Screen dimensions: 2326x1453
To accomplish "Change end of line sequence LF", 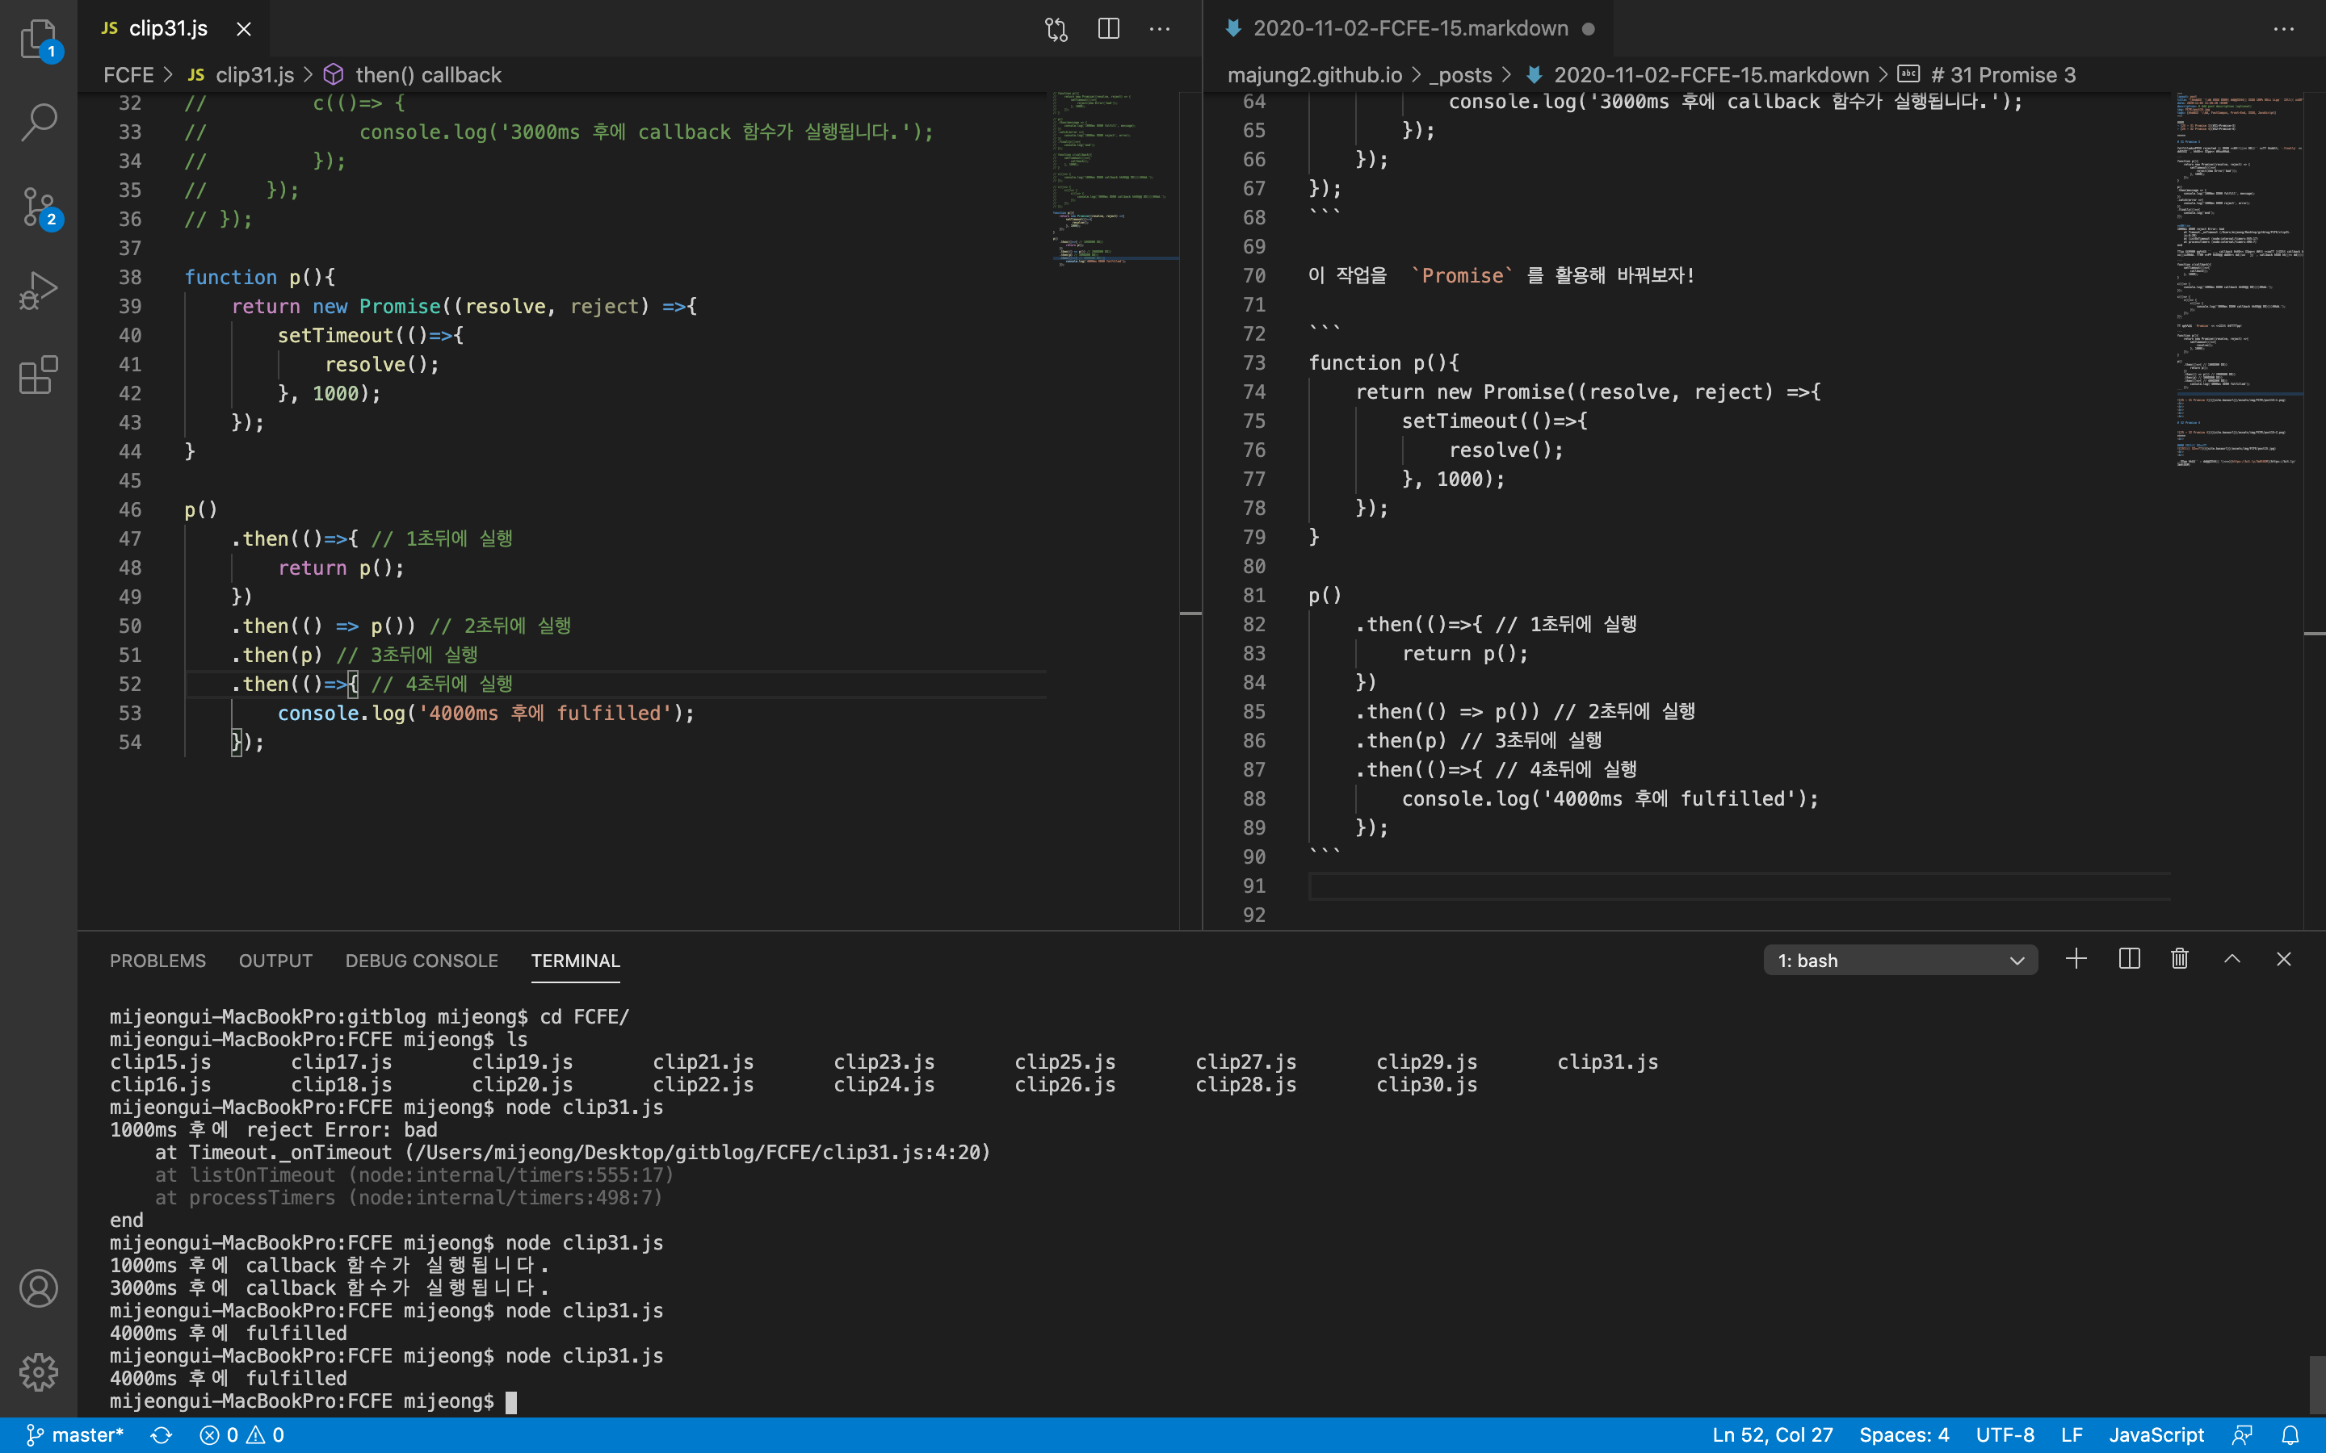I will [2072, 1434].
